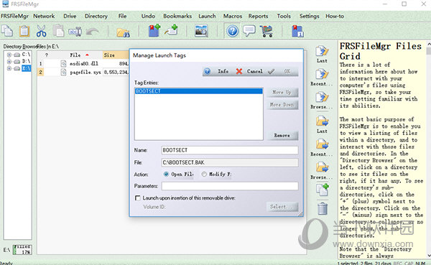Click the Paste clipboard toolbar icon
This screenshot has height=265, width=431.
(24, 31)
